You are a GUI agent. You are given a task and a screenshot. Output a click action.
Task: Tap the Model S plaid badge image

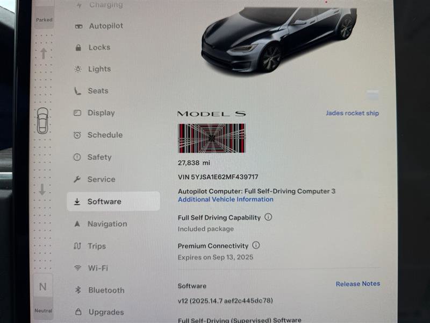[x=211, y=138]
